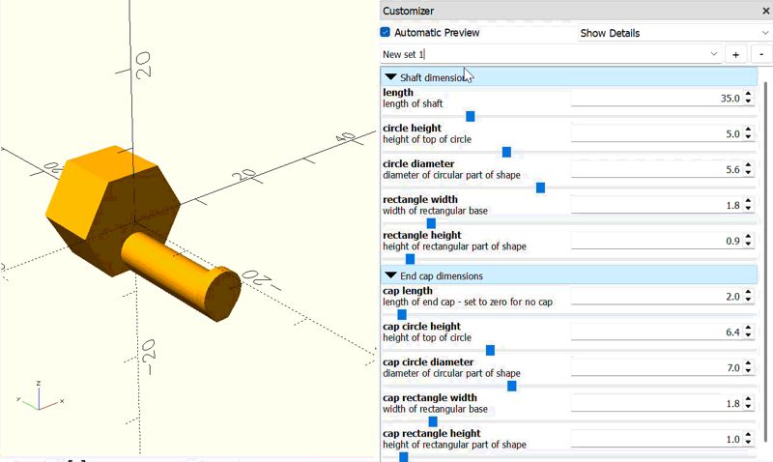Click the 'length of shaft' description text
Viewport: 773px width, 462px height.
pyautogui.click(x=413, y=103)
